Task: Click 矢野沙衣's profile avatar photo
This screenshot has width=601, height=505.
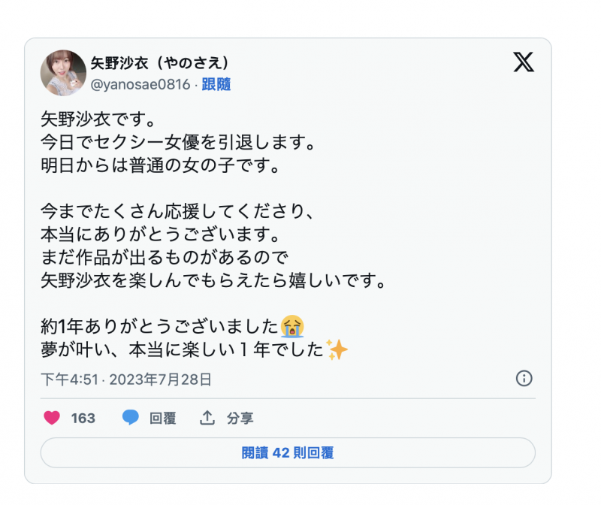Action: click(62, 74)
